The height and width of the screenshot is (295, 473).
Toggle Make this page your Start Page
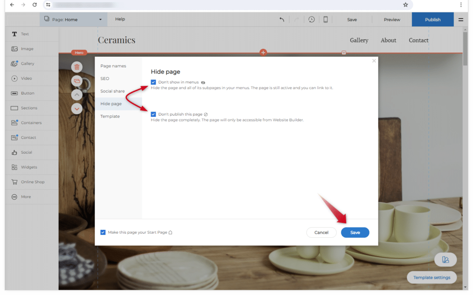(103, 232)
